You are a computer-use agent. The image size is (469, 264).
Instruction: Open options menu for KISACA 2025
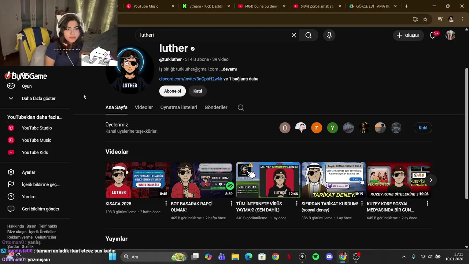tap(166, 203)
